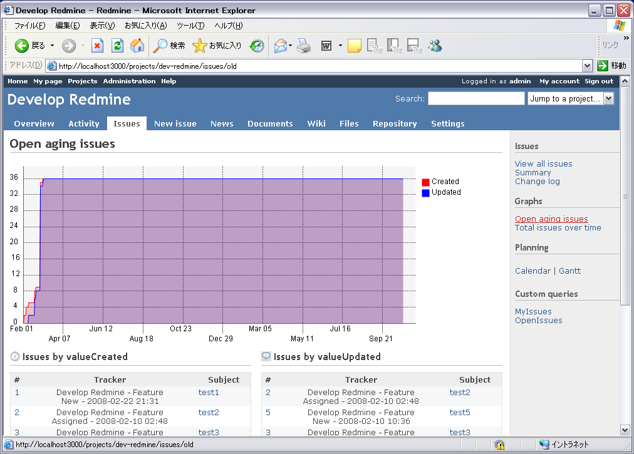Click the IE Back arrow icon
This screenshot has height=454, width=634.
[22, 46]
